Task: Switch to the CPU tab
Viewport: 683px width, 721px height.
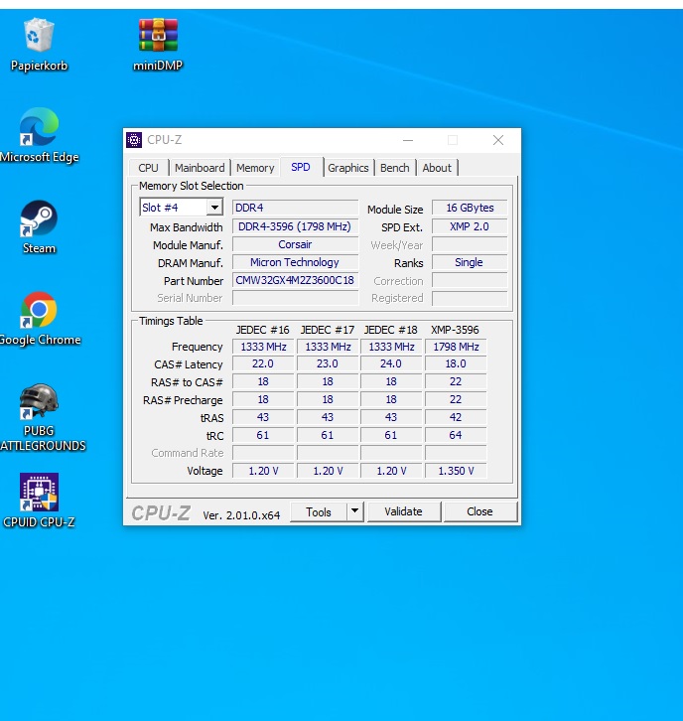Action: click(149, 168)
